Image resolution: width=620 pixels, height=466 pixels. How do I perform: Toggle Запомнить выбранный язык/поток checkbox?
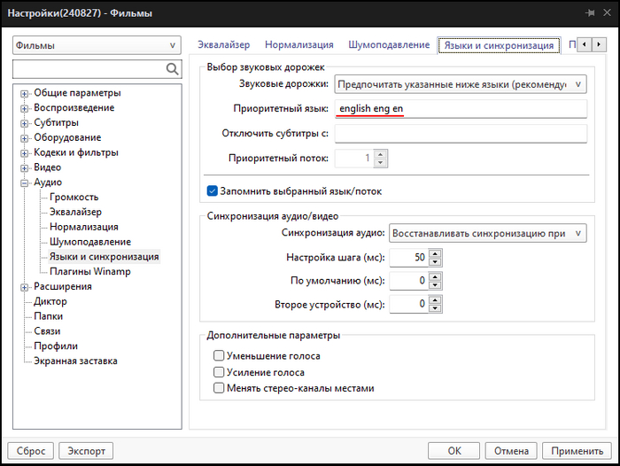click(x=213, y=190)
